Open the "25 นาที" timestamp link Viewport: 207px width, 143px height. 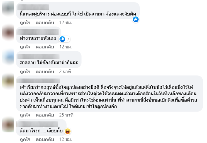(x=66, y=115)
